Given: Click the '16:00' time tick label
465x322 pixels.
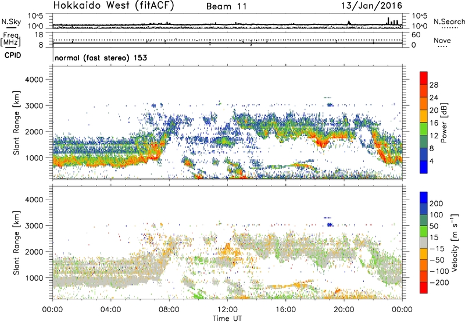Looking at the screenshot, I should tap(285, 310).
